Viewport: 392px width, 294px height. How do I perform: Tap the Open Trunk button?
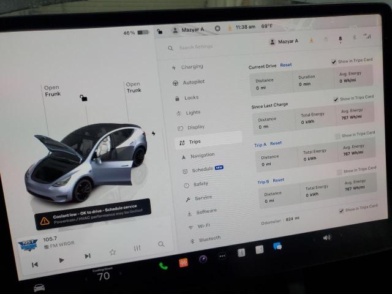pyautogui.click(x=134, y=87)
